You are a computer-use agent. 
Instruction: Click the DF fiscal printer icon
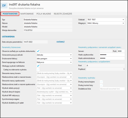[x=4, y=6]
